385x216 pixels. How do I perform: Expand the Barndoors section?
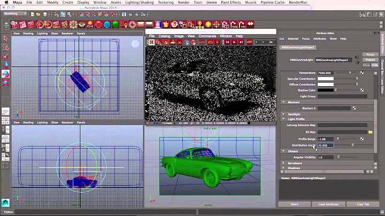pos(283,163)
